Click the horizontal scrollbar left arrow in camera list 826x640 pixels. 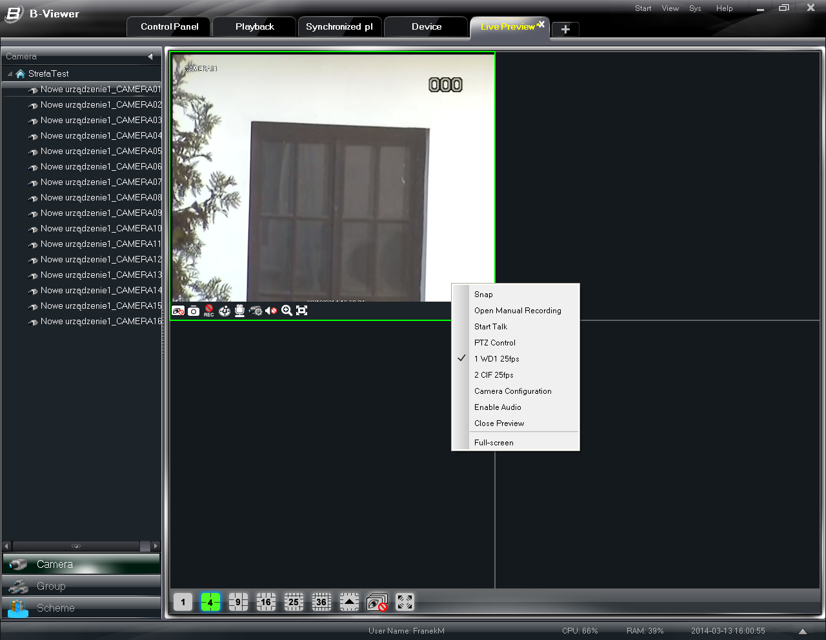[x=7, y=546]
